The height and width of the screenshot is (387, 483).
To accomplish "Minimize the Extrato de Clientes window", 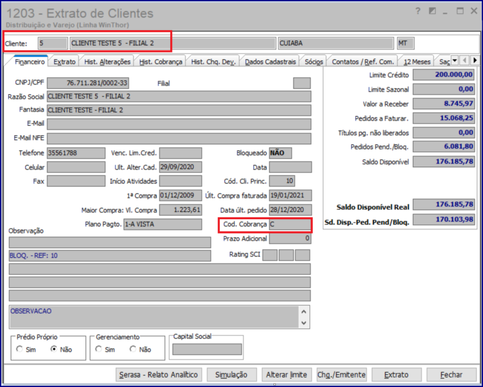I will (445, 12).
